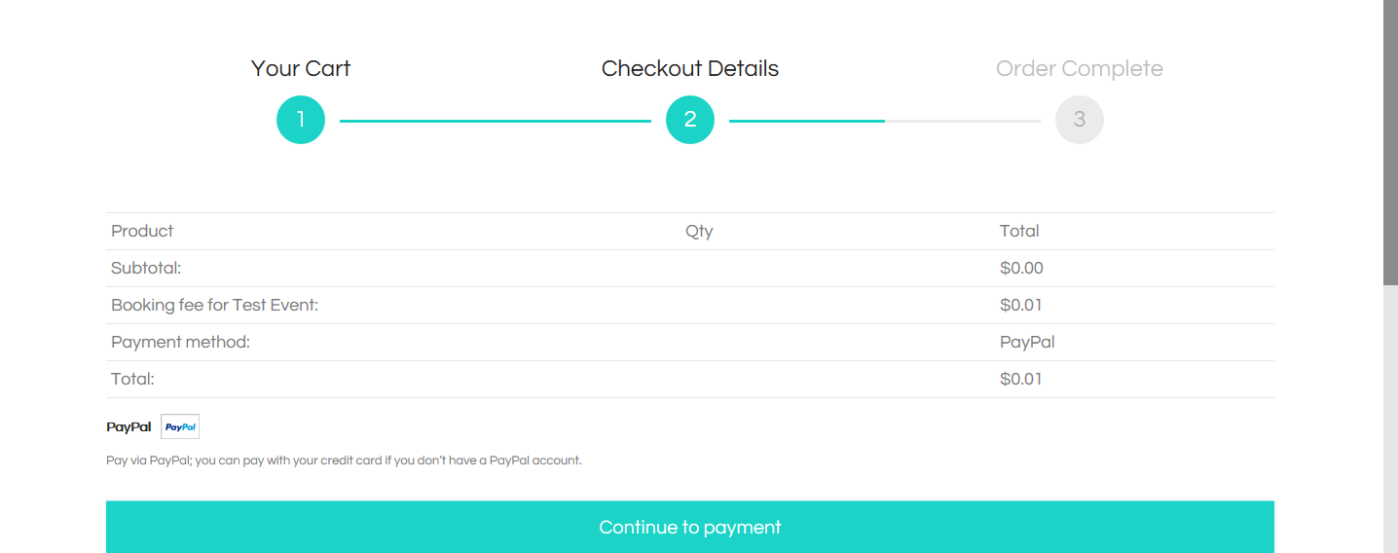Click the step 3 circle icon
Viewport: 1398px width, 553px height.
[x=1080, y=120]
